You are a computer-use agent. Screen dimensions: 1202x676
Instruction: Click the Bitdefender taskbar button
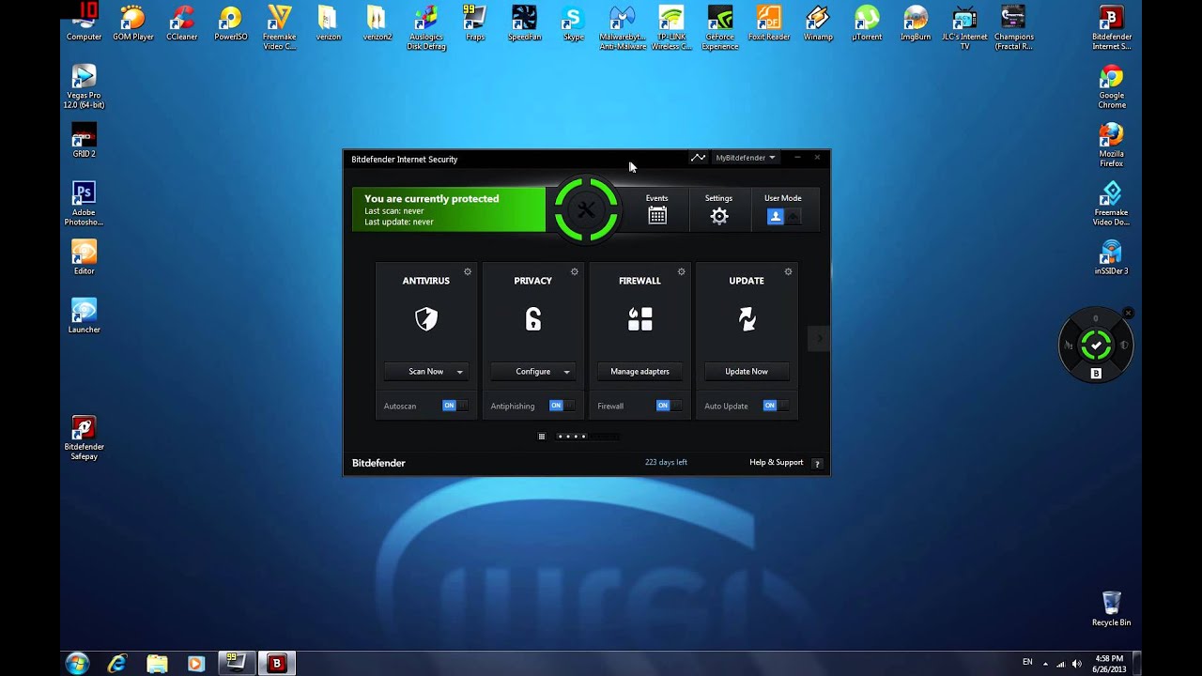click(276, 664)
